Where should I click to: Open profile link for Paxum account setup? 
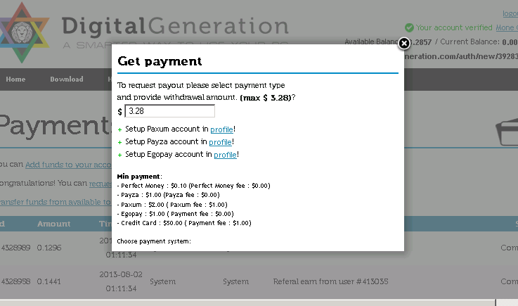tap(221, 129)
